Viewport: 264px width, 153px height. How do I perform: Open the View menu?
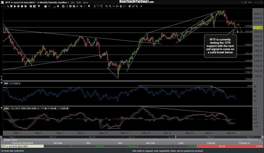86,2
